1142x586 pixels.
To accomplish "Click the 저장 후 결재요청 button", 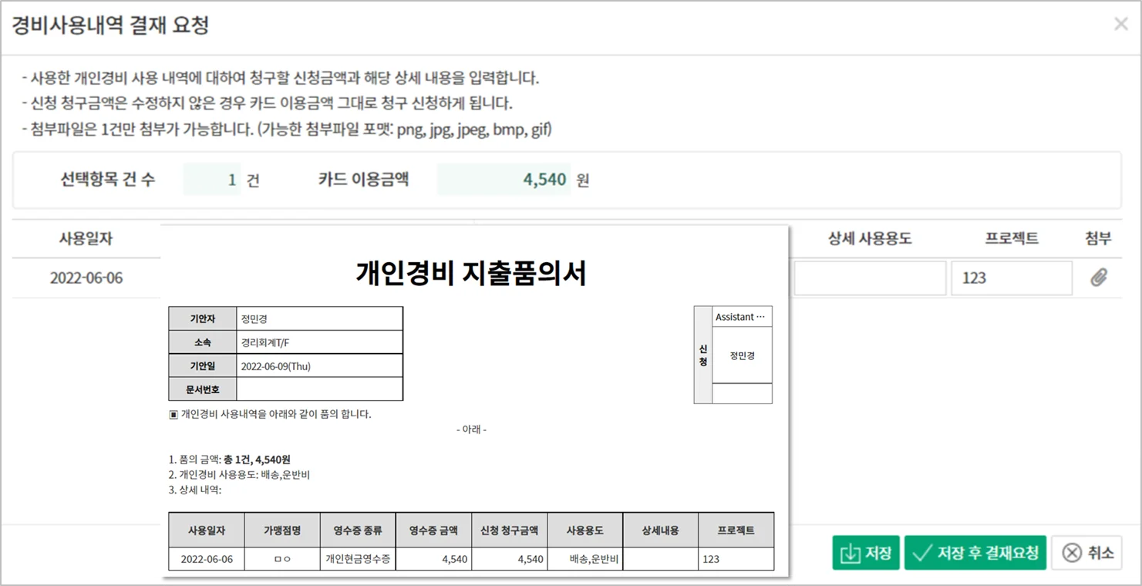I will pos(975,552).
